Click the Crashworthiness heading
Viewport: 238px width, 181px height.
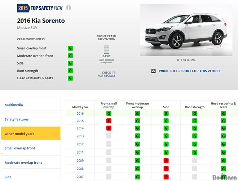(x=31, y=39)
